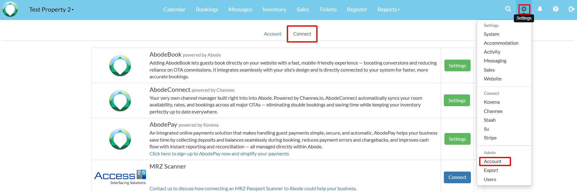The width and height of the screenshot is (577, 193).
Task: Select Export under Admin menu
Action: (x=491, y=170)
